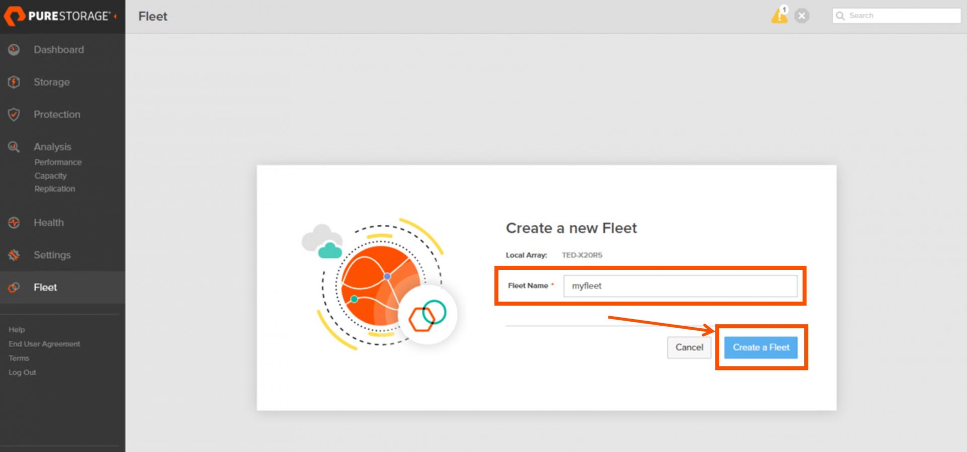Open the End User Agreement link

click(44, 344)
